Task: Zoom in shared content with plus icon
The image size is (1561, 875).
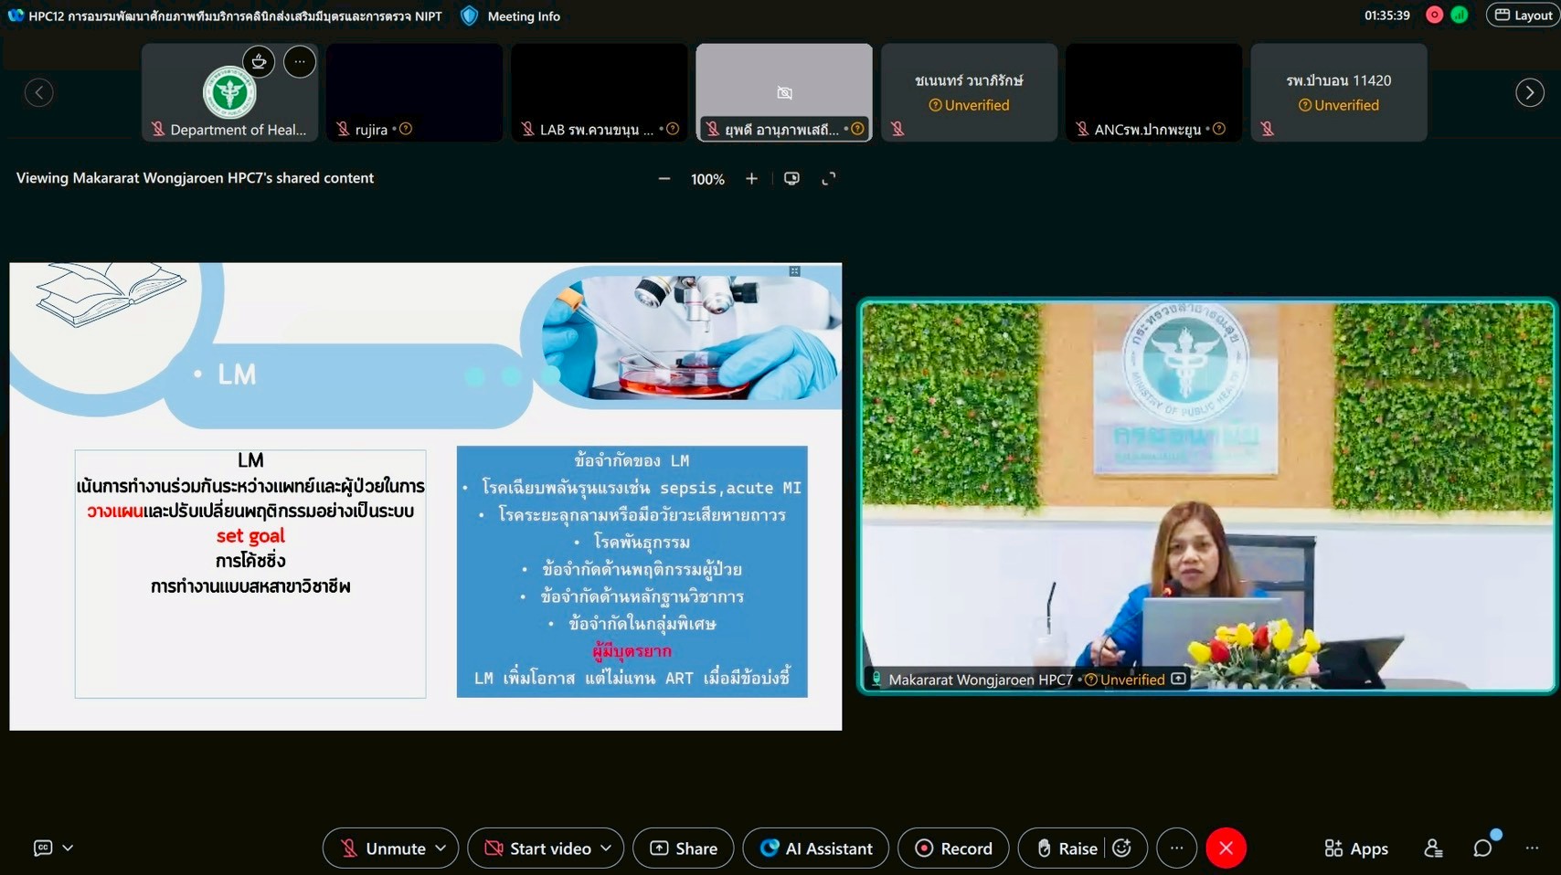Action: tap(751, 179)
